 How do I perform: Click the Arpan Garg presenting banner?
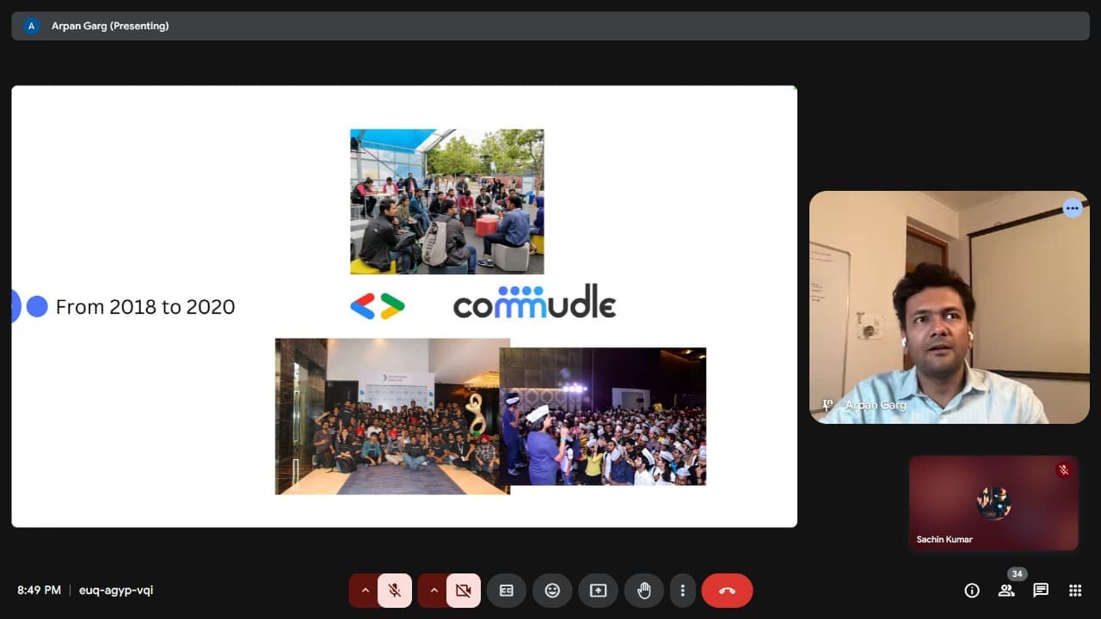pyautogui.click(x=110, y=26)
